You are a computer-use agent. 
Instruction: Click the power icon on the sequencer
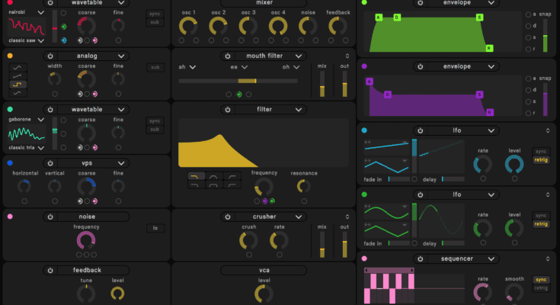point(421,259)
